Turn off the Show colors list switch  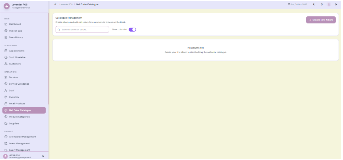click(x=132, y=30)
